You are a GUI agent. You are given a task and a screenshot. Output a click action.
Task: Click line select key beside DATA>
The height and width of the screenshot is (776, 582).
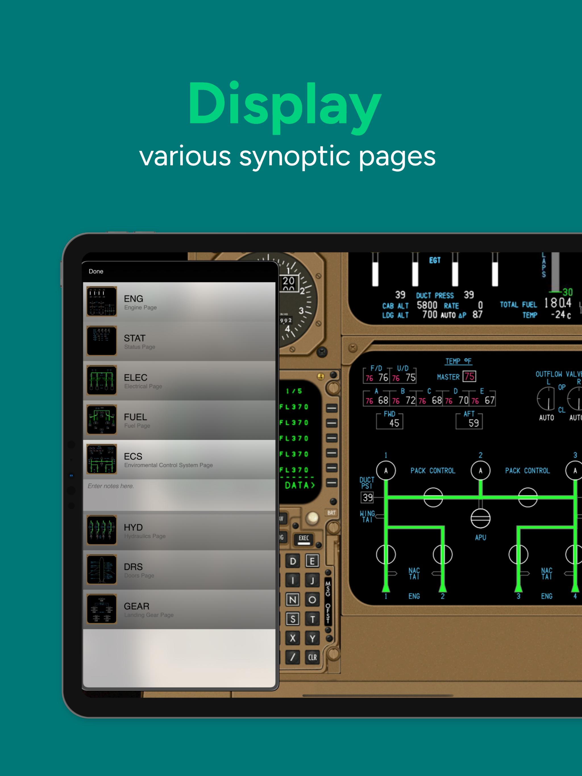click(332, 483)
